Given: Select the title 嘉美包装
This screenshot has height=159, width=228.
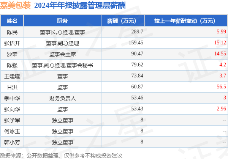Looking at the screenshot, I should (x=16, y=5).
